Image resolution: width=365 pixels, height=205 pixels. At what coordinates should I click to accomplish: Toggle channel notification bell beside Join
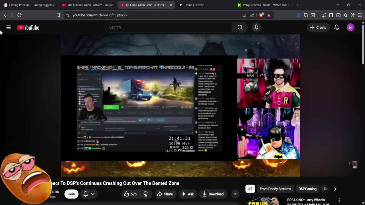click(85, 194)
